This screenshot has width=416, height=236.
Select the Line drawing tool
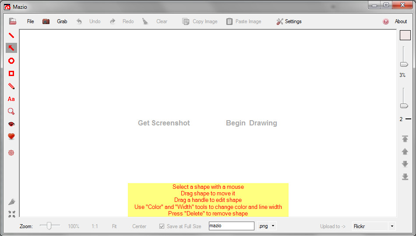(11, 35)
